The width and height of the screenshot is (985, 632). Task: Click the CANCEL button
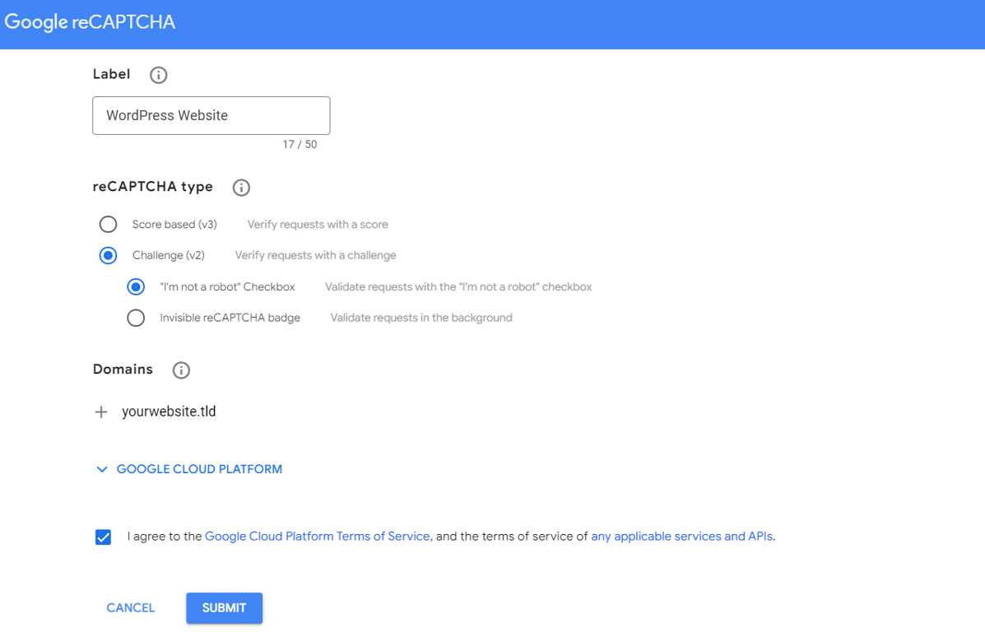pyautogui.click(x=130, y=607)
